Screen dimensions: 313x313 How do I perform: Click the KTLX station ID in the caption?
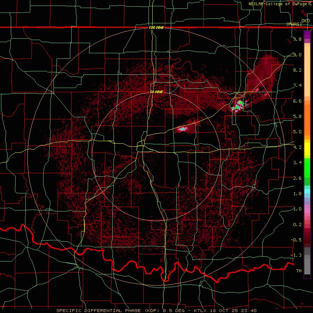click(201, 311)
